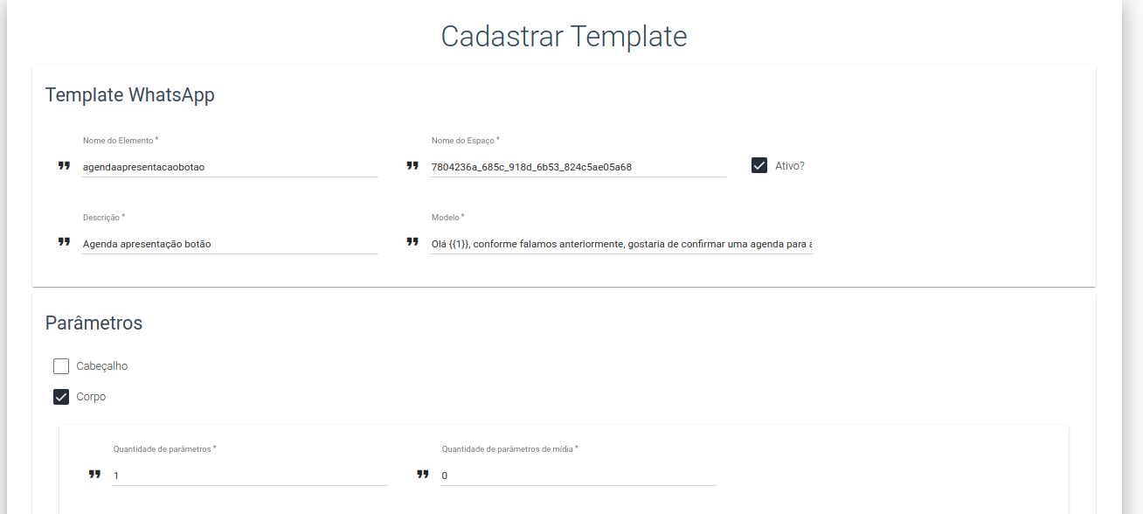The image size is (1143, 514).
Task: Click quote icon beside Nome do Elemento
Action: (x=64, y=165)
